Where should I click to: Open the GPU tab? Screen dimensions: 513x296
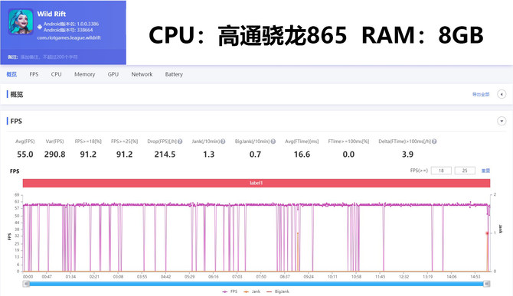[113, 74]
